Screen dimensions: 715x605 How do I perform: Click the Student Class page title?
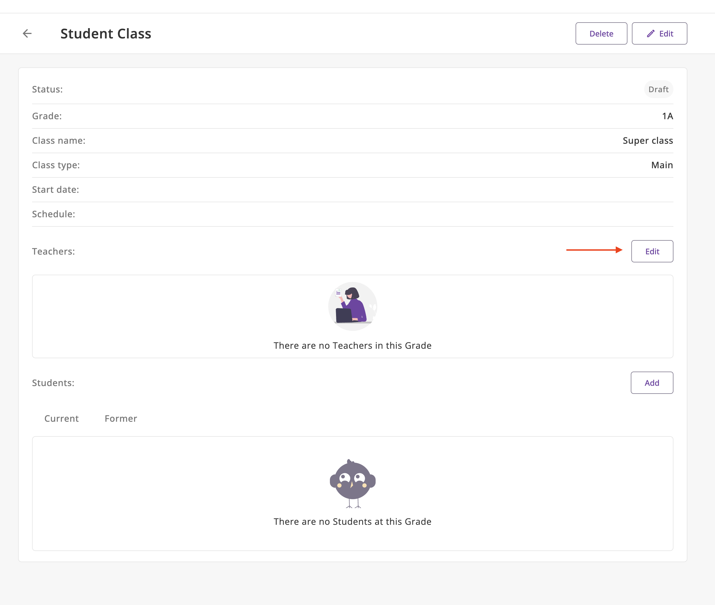pyautogui.click(x=106, y=34)
